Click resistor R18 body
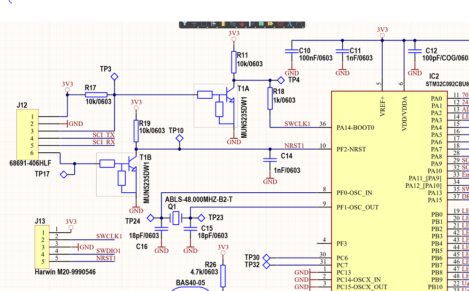Viewport: 469px width, 291px height. tap(270, 99)
